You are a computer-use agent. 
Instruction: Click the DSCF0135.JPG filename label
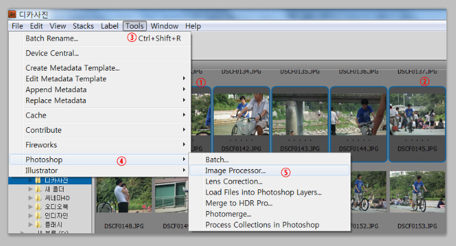point(300,71)
